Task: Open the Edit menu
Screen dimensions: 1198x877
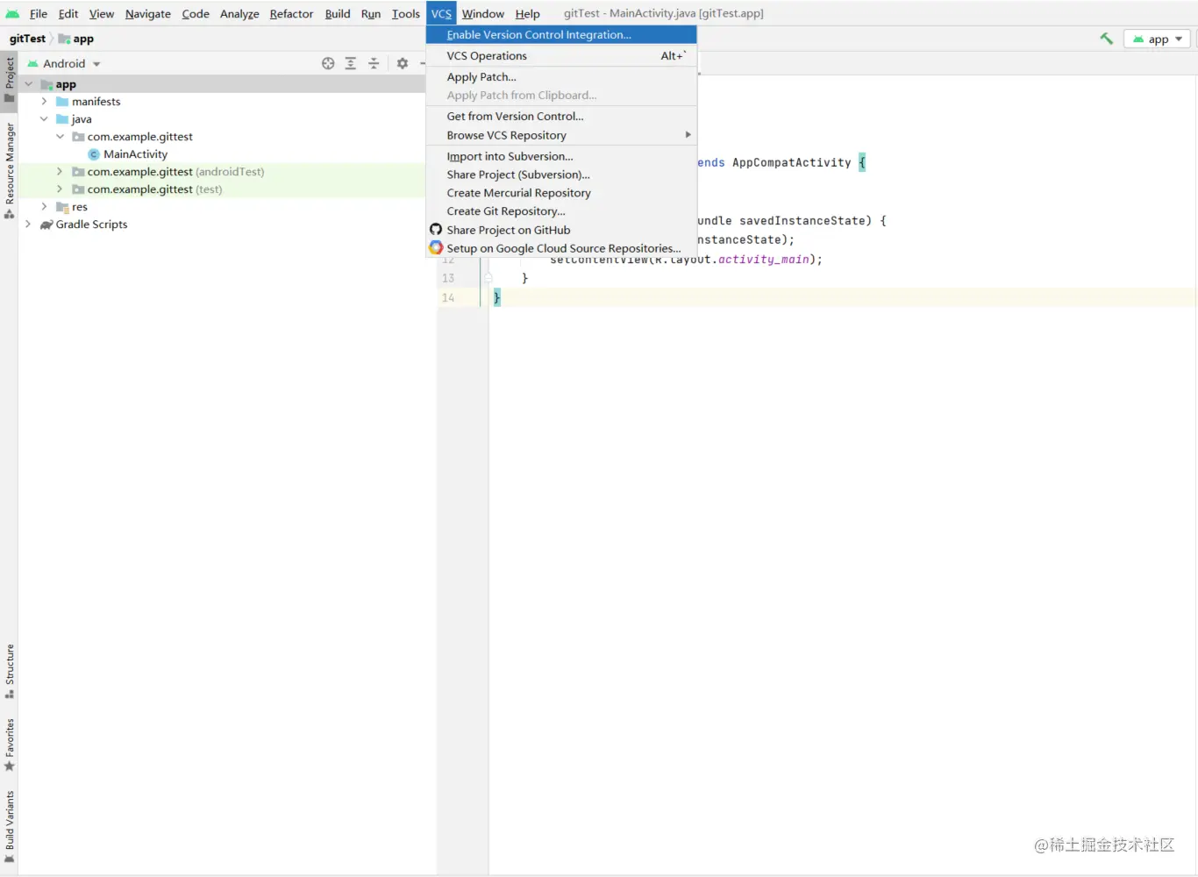Action: coord(68,14)
